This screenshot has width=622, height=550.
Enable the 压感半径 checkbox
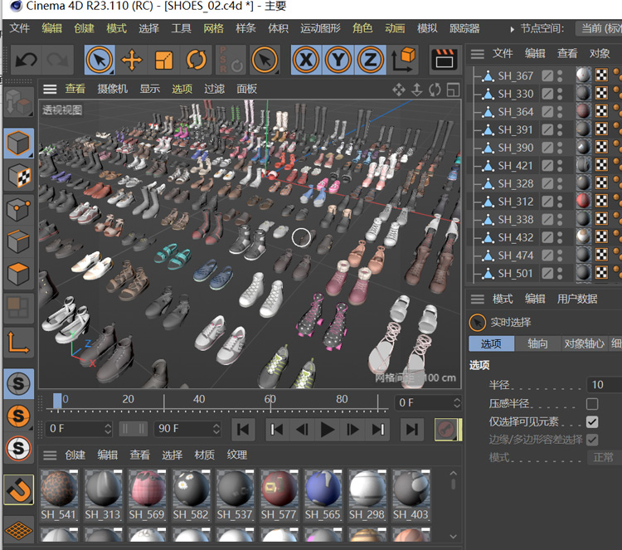pyautogui.click(x=592, y=404)
